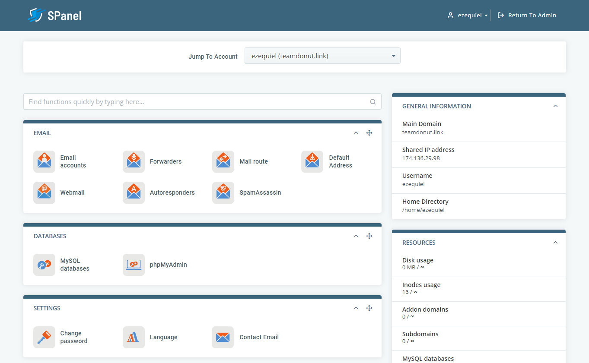Screen dimensions: 589x363
Task: Click the Main Domain label
Action: tap(422, 124)
